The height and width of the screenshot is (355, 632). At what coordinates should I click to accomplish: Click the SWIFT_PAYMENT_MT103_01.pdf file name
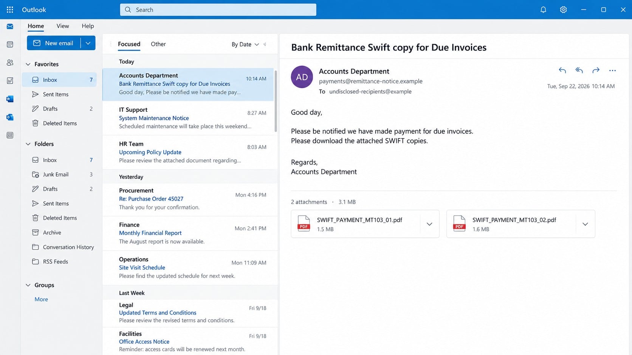pos(359,220)
